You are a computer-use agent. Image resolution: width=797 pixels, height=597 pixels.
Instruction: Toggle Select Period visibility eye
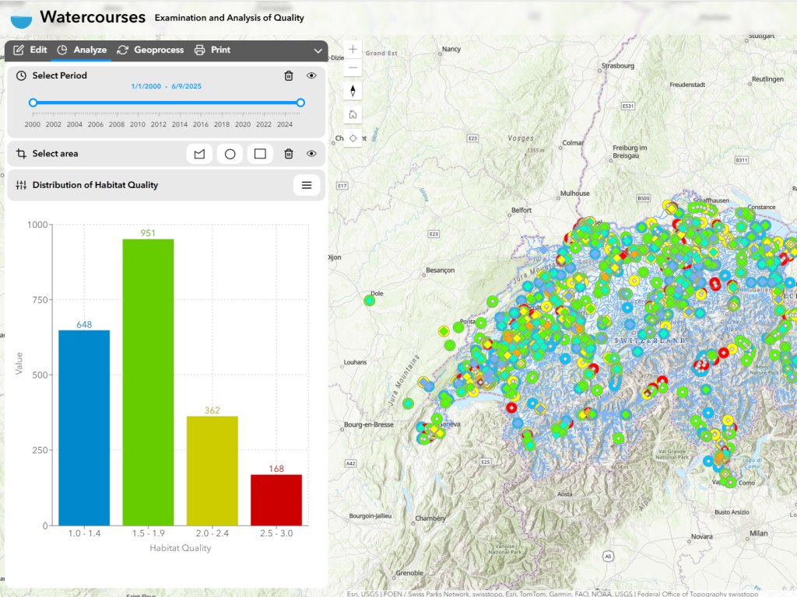(x=311, y=75)
